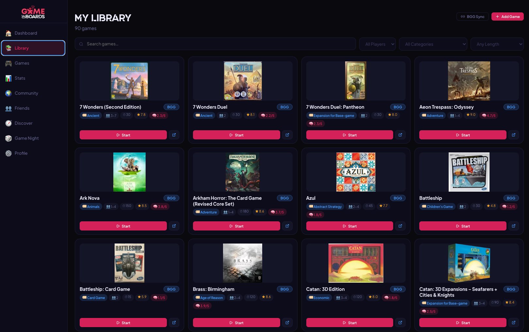Image resolution: width=529 pixels, height=332 pixels.
Task: Open Ark Nova cover thumbnail
Action: [129, 172]
